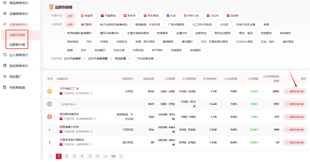Viewport: 310px width, 162px height.
Task: Copy store ID 2206588314948 with the copy icon
Action: pos(95,119)
